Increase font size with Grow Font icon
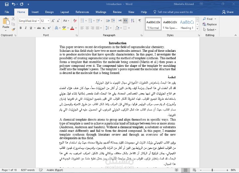The image size is (239, 173). coord(53,21)
